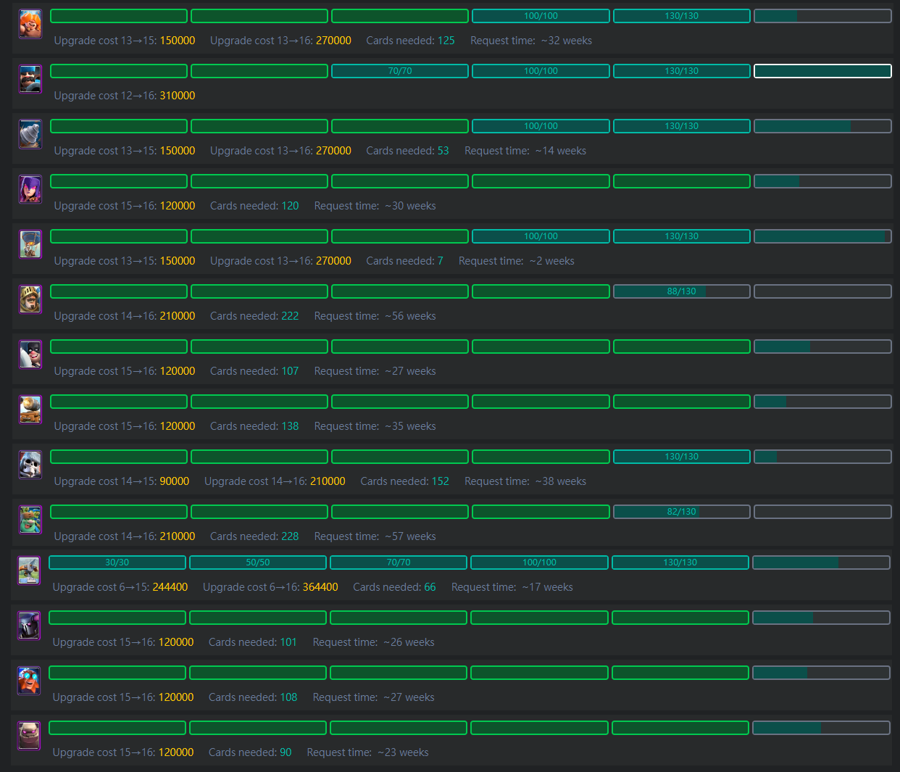Click the Goblin Giant card icon

[x=30, y=520]
